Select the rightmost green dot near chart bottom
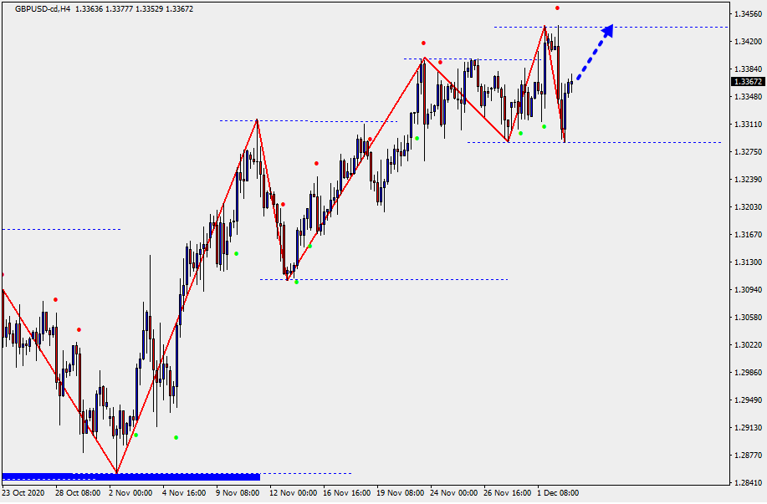Image resolution: width=767 pixels, height=504 pixels. pos(176,437)
